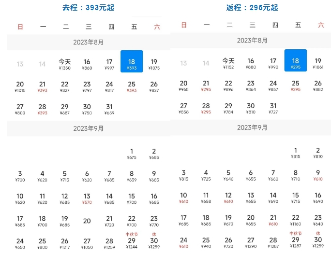Choose September 1 departure at ¥675
This screenshot has width=331, height=254.
(x=132, y=154)
